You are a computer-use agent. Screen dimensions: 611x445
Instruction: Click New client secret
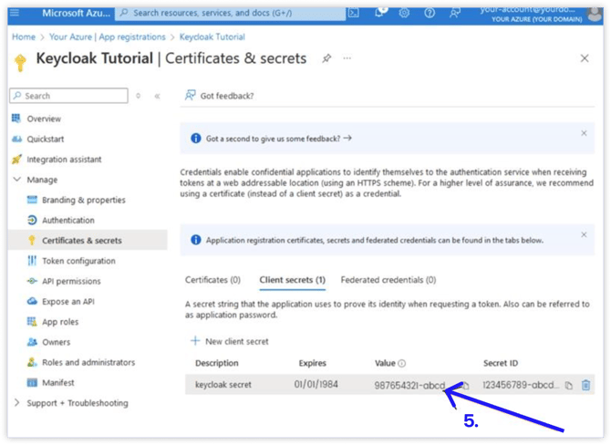(x=230, y=341)
